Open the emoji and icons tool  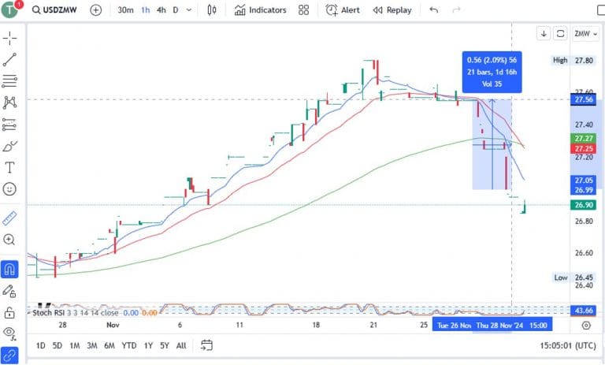click(9, 189)
